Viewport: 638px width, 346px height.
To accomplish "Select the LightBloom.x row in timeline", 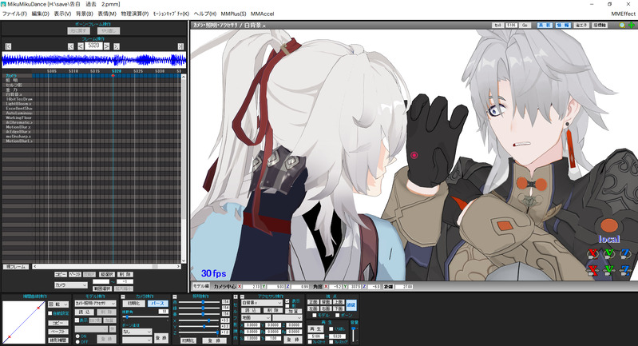I will pos(17,104).
